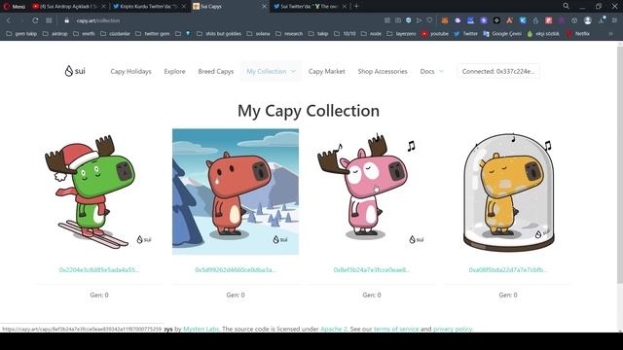Open the red square extension icon
This screenshot has height=350, width=623.
[549, 20]
